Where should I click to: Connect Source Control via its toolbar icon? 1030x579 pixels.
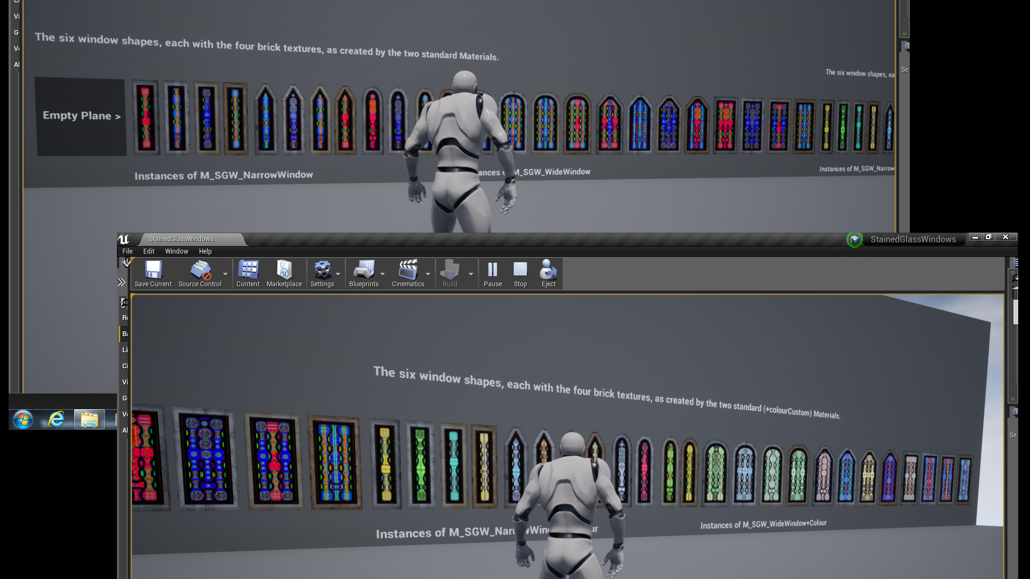tap(199, 271)
